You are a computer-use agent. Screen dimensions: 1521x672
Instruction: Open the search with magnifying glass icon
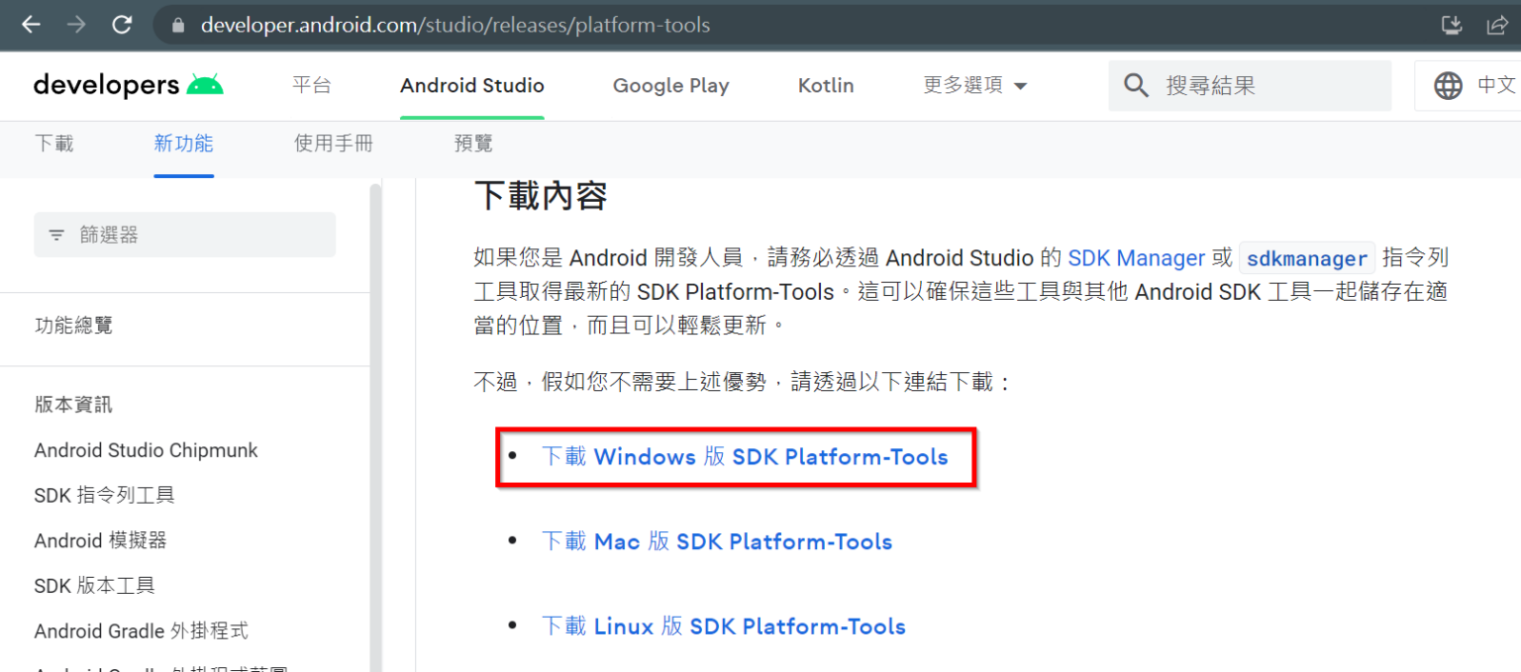[1136, 85]
